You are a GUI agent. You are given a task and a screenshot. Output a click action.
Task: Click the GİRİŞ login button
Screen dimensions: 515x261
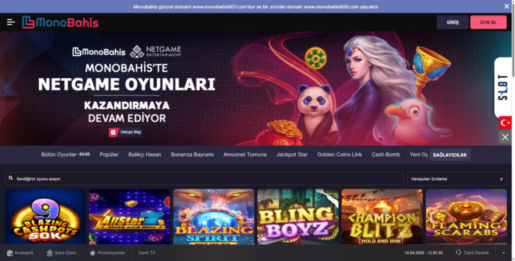[x=453, y=22]
